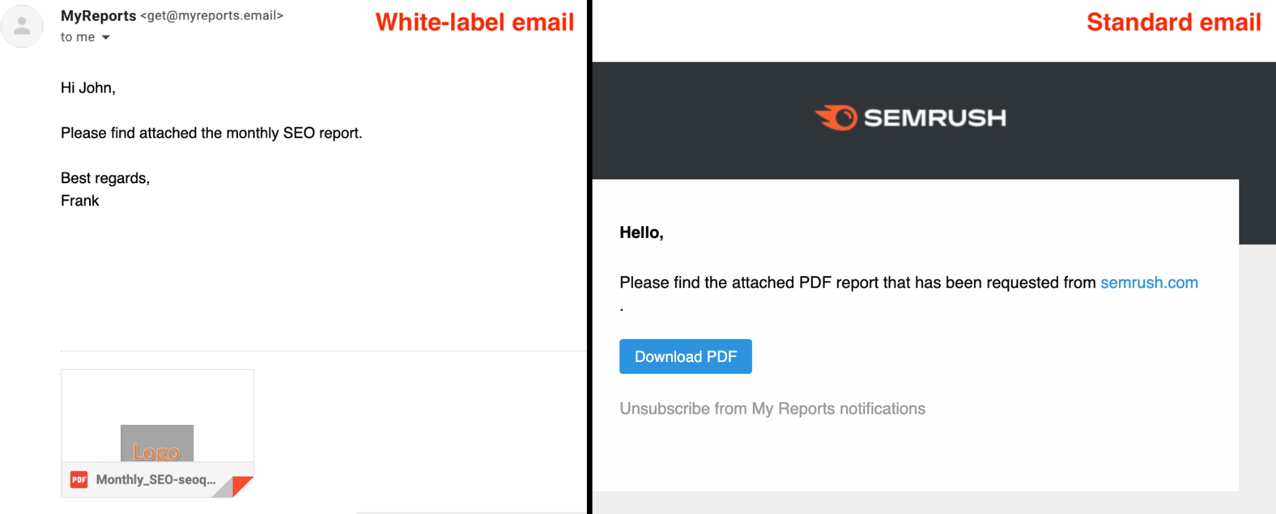Viewport: 1276px width, 514px height.
Task: Click the "Frank" signature name
Action: coord(80,201)
